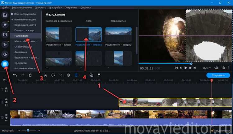The width and height of the screenshot is (233, 134).
Task: Open the Сохранить menu in menu bar
Action: (x=71, y=7)
